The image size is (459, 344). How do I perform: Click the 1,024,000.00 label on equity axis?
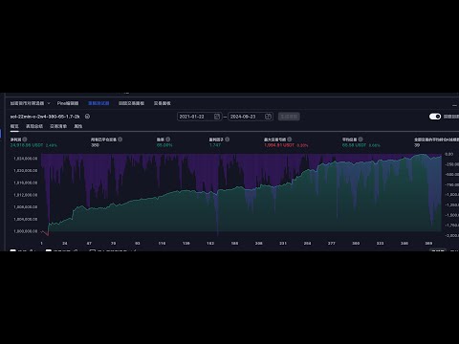click(26, 159)
